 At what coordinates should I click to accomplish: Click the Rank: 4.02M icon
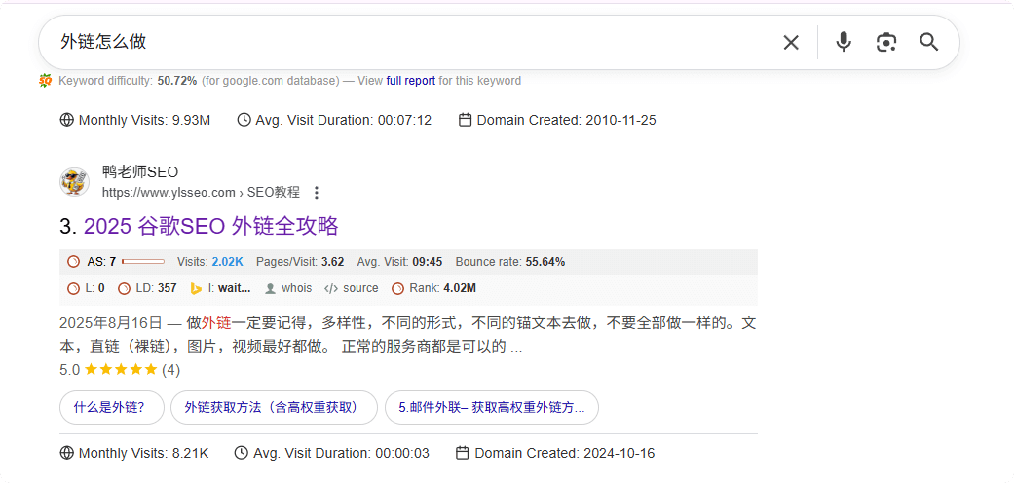click(x=398, y=288)
